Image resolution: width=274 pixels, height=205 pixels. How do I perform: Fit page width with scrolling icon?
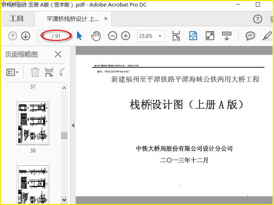tap(176, 36)
